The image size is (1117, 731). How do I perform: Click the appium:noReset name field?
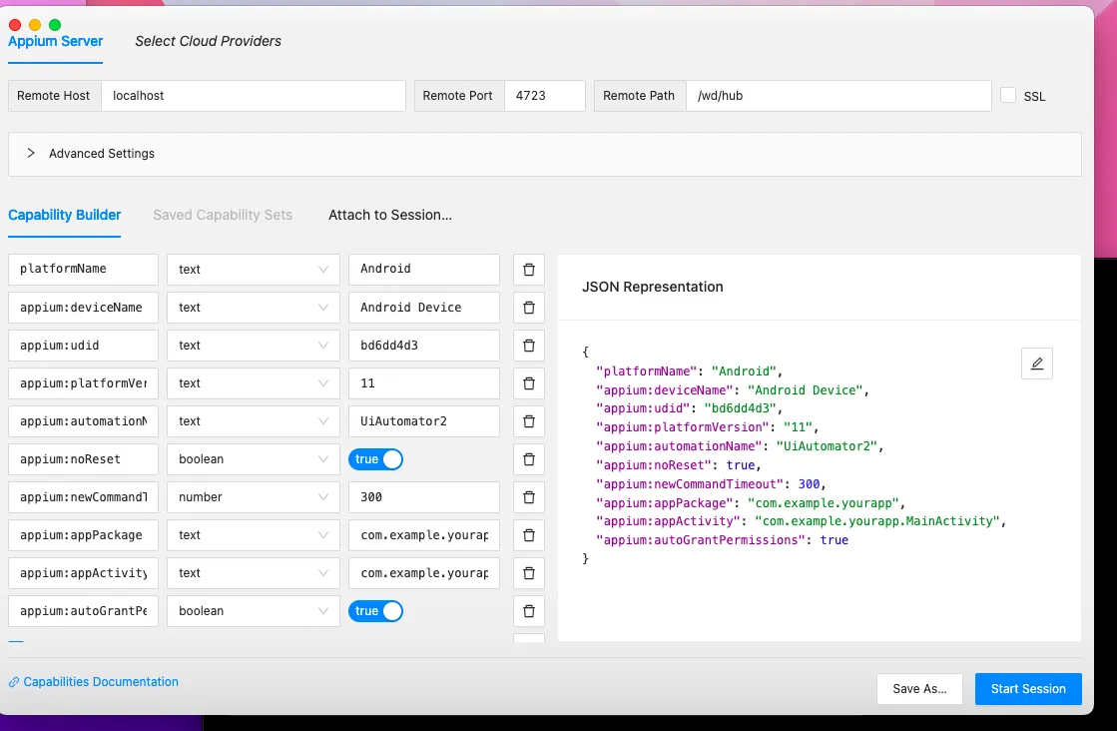83,459
